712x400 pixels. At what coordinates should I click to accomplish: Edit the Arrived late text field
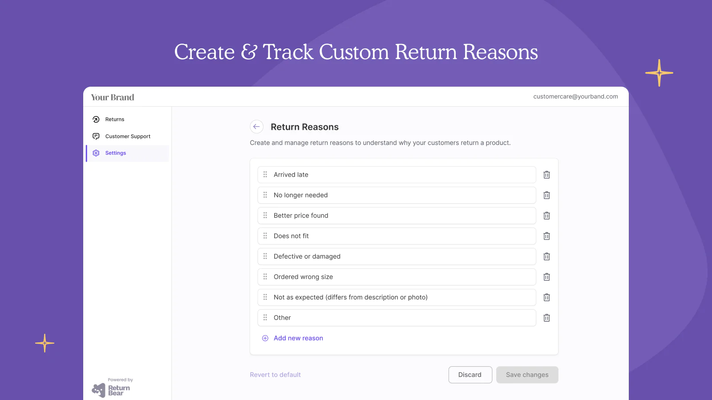396,175
